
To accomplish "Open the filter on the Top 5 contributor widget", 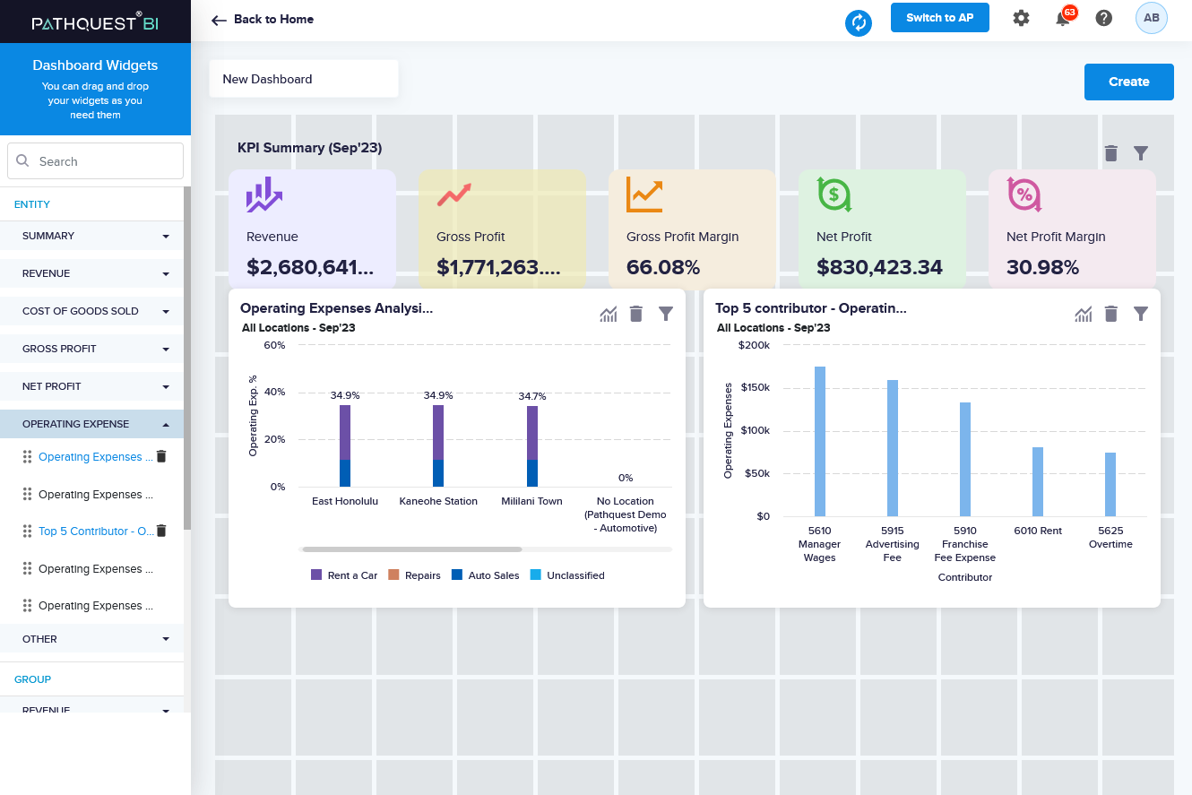I will click(x=1141, y=314).
